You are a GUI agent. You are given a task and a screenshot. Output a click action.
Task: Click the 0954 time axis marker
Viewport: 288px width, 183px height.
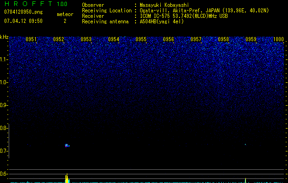click(x=114, y=39)
